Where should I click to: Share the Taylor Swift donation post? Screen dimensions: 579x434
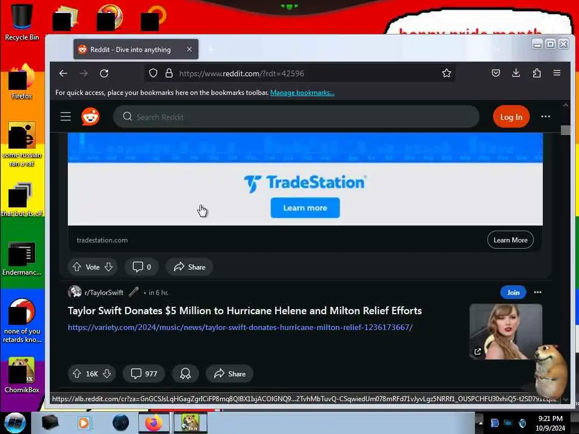click(x=230, y=374)
